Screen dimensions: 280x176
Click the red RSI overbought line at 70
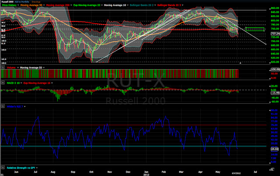click(x=133, y=125)
